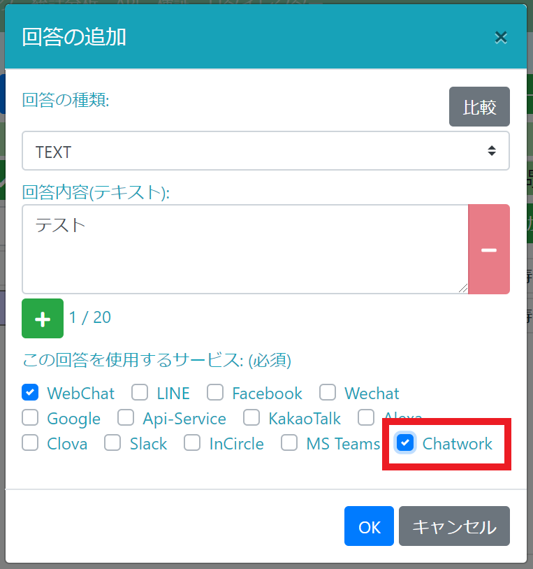Select the InCircle checkbox
Image resolution: width=533 pixels, height=569 pixels.
192,442
